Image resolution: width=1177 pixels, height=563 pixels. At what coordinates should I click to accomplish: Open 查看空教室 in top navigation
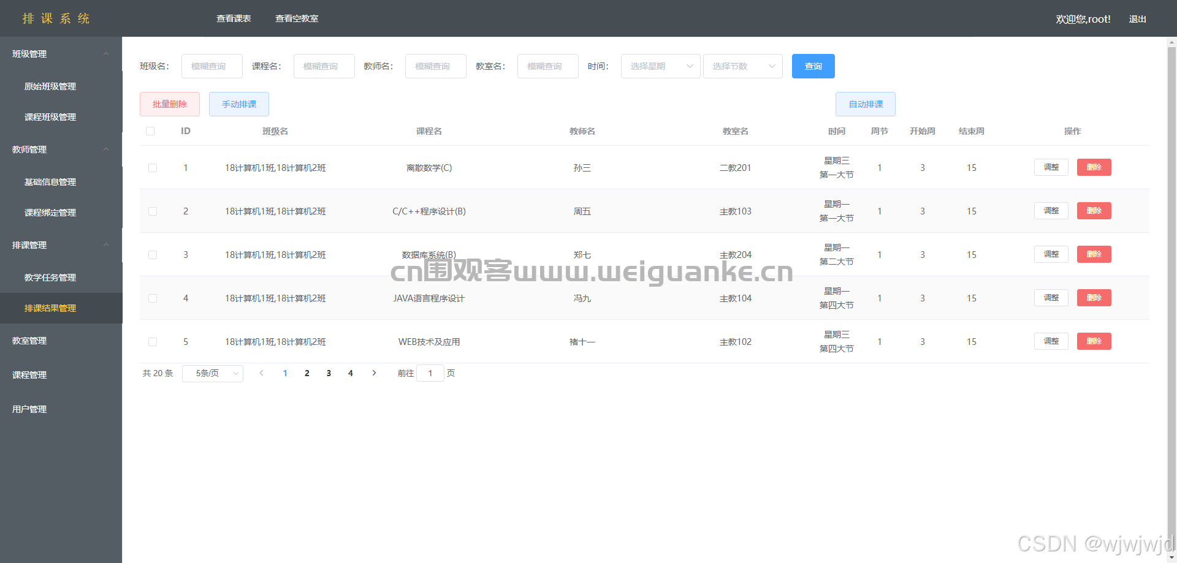(x=297, y=18)
